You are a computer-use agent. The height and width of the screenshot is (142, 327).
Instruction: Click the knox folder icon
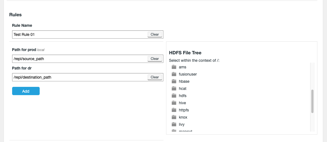pos(174,117)
